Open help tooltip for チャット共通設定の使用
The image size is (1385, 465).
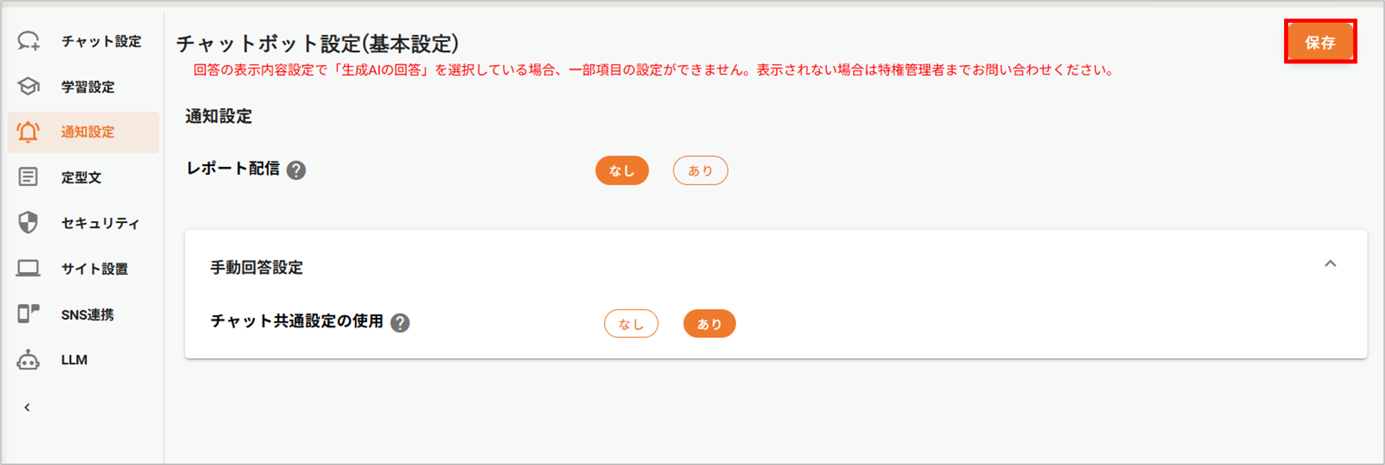coord(400,323)
